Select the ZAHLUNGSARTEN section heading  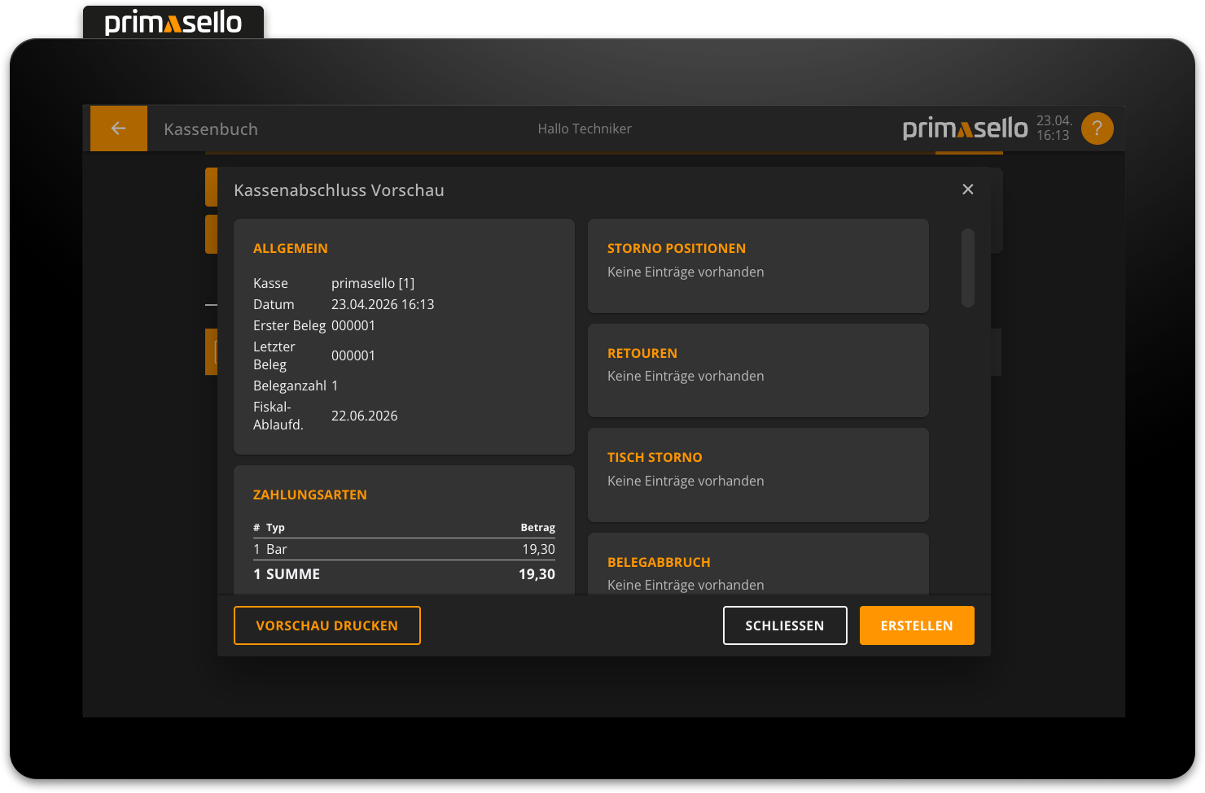pos(310,495)
